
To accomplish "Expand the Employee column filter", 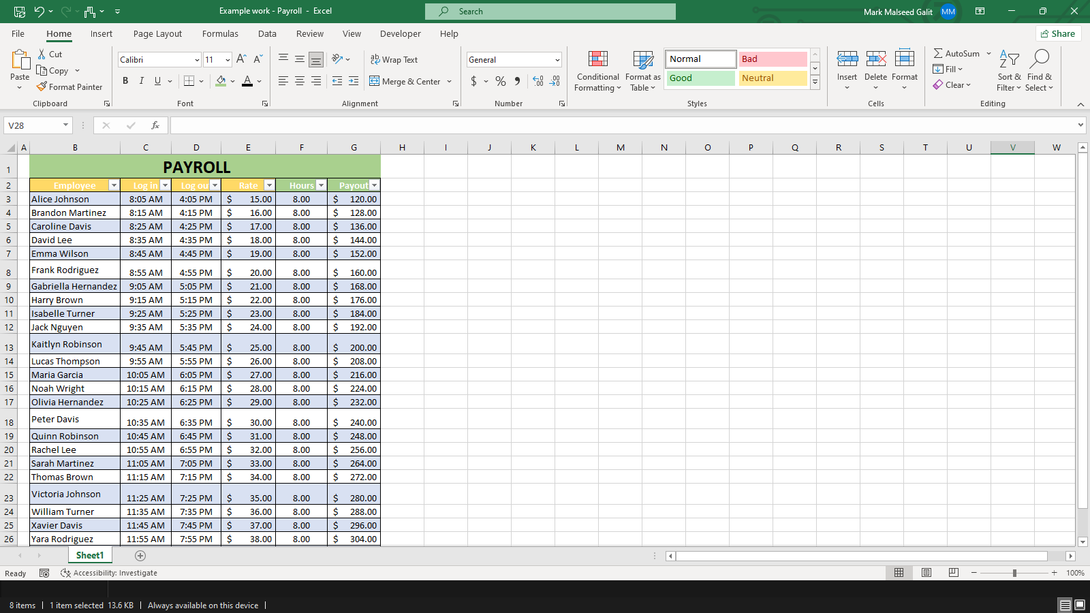I will pos(114,185).
